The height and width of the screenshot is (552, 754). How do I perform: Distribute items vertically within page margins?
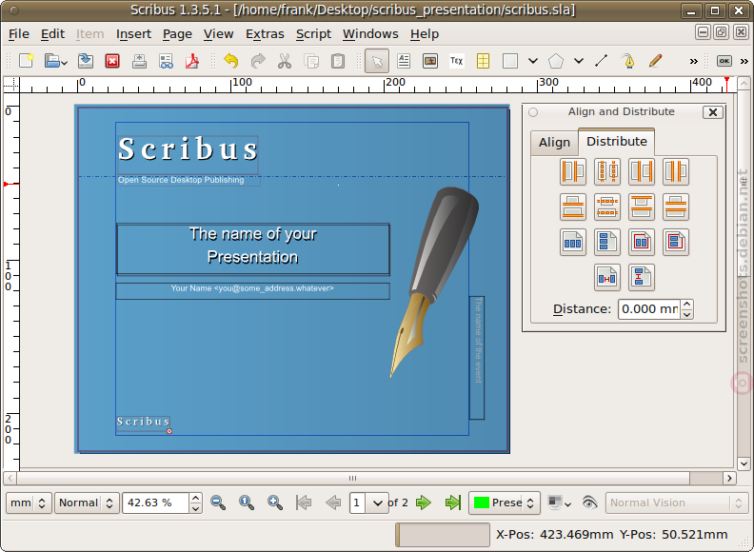pos(676,242)
